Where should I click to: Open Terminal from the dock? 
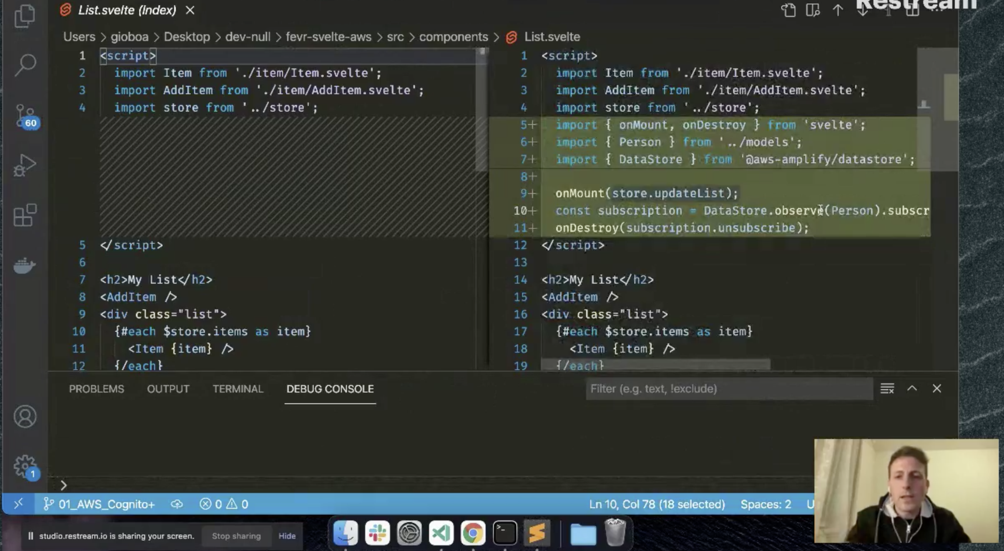click(505, 533)
